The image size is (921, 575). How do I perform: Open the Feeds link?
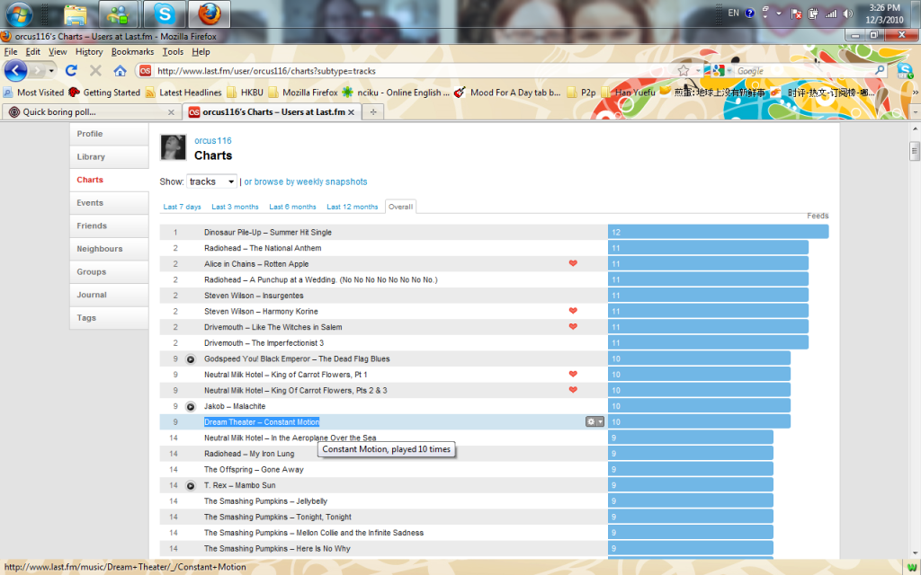[818, 216]
